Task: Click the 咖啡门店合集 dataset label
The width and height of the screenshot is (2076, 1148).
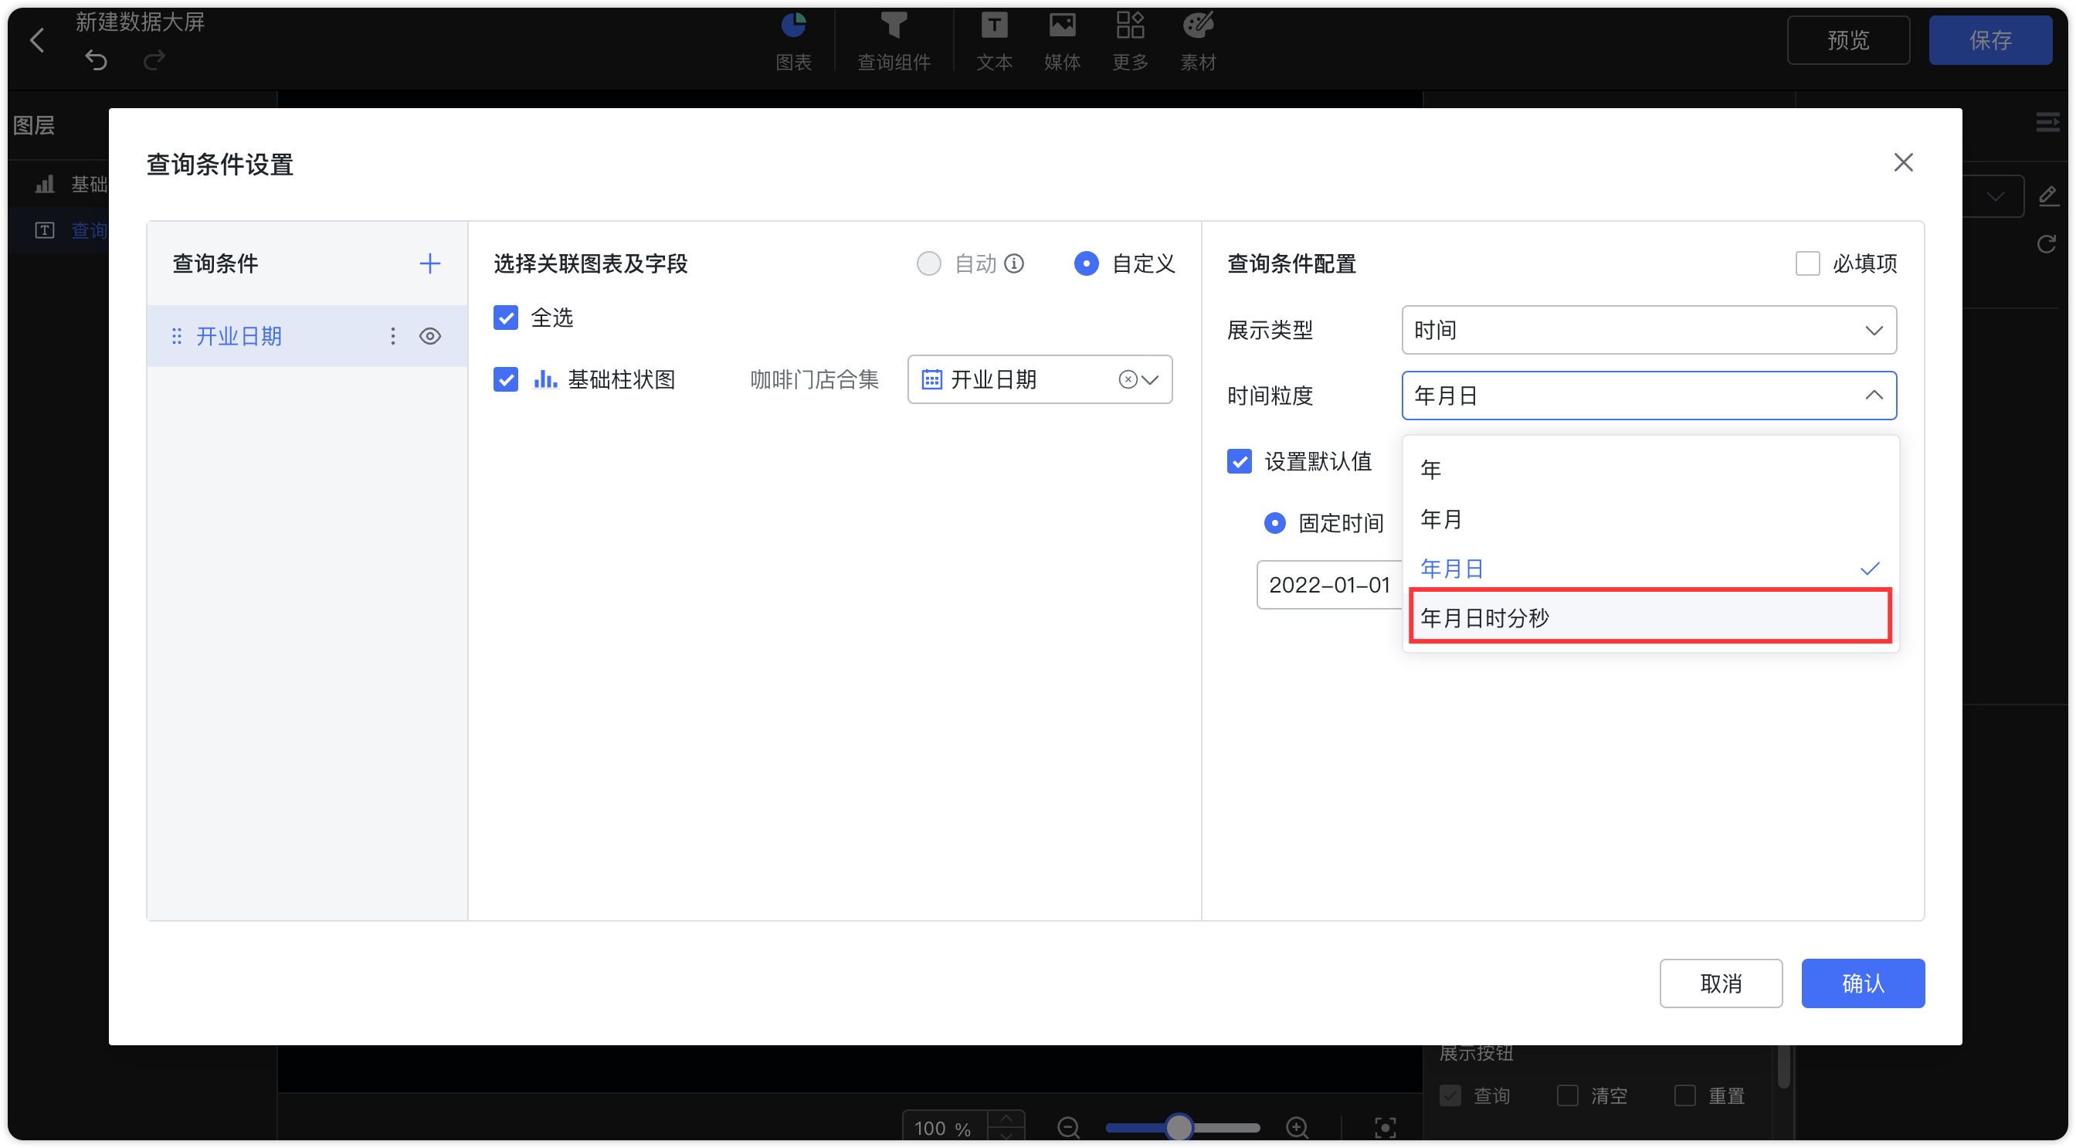Action: point(814,380)
